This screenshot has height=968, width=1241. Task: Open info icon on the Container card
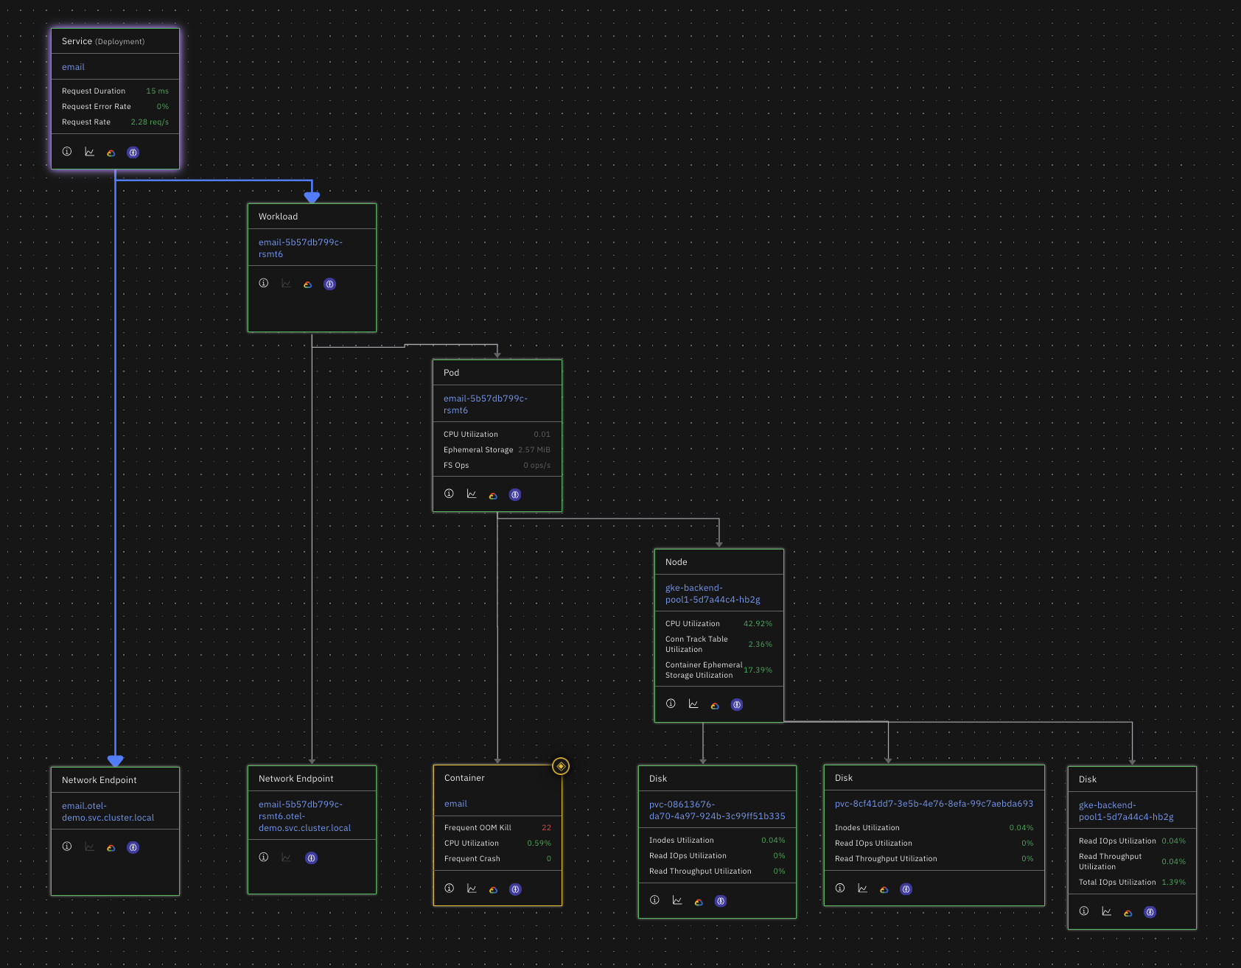pos(450,888)
